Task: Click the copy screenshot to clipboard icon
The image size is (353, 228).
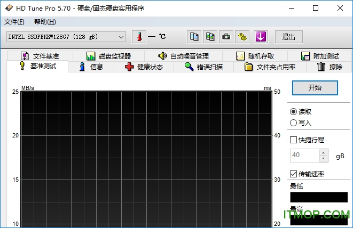Action: coord(210,37)
